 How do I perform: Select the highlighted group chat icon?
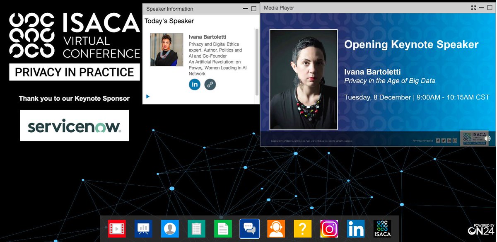[249, 228]
